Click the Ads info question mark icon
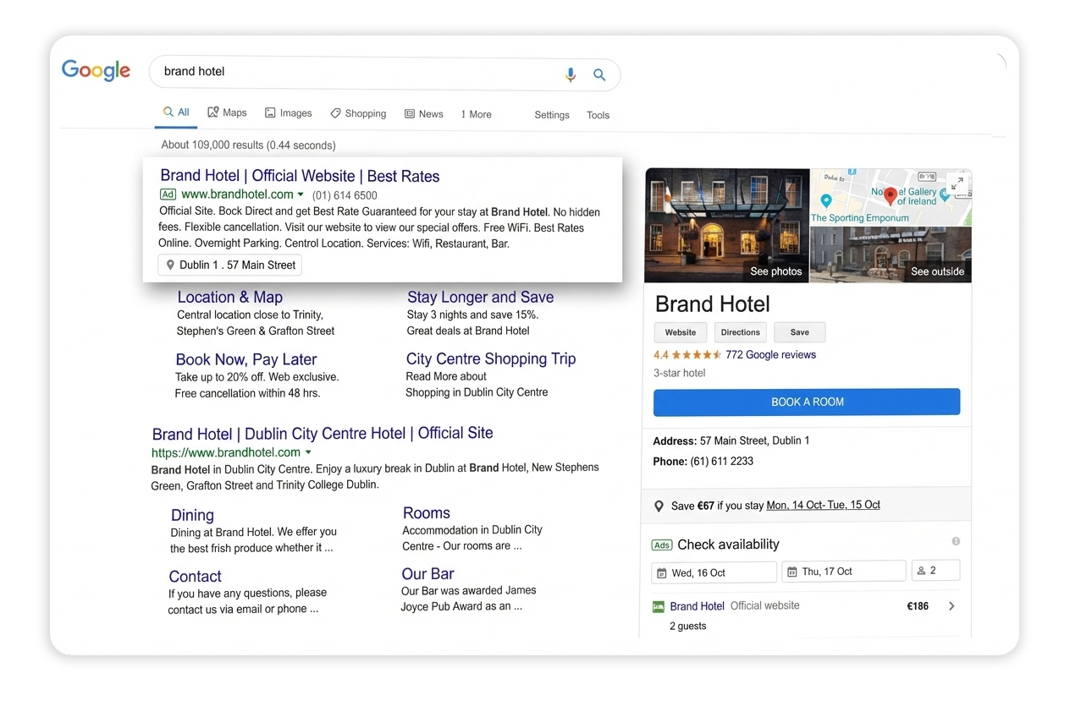This screenshot has width=1070, height=717. pos(956,542)
